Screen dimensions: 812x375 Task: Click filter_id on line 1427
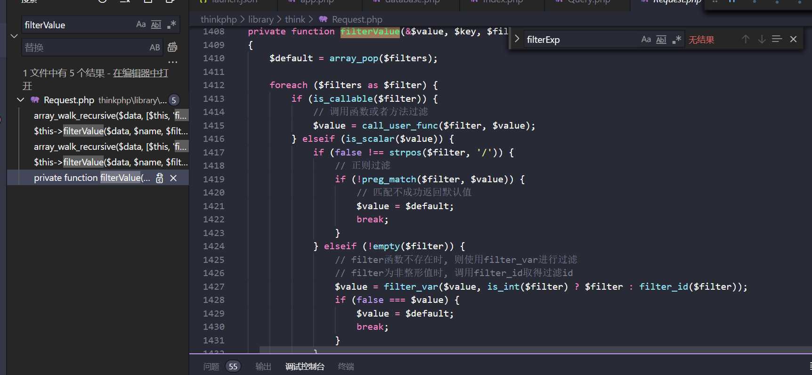(x=664, y=286)
